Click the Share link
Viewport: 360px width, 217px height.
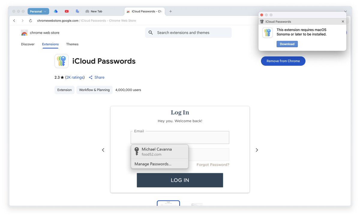click(97, 77)
